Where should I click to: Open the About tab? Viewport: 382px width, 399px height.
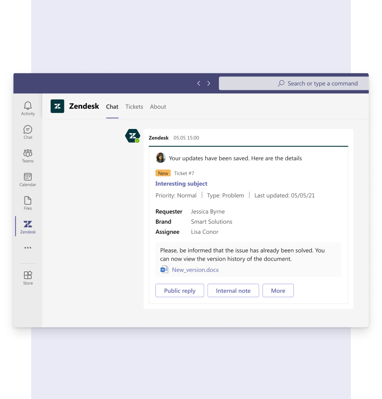[x=158, y=106]
